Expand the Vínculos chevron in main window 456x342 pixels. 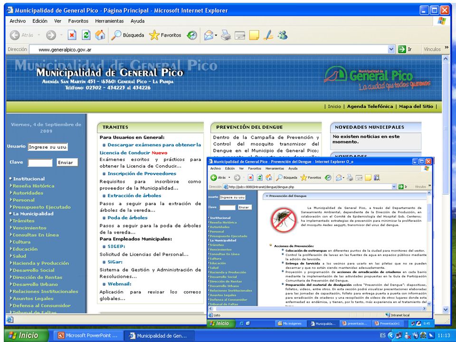[446, 47]
